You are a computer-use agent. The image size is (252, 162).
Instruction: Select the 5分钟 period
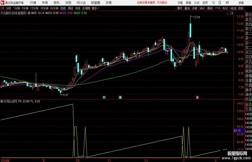[x=25, y=8]
